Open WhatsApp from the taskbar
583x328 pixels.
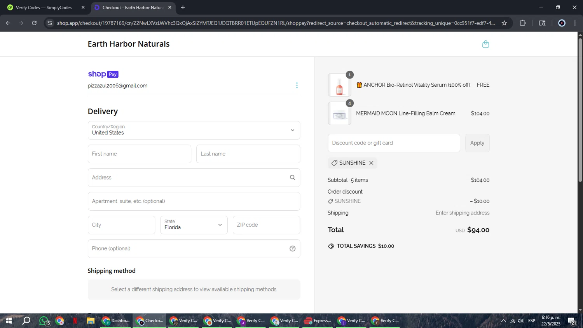click(x=44, y=321)
